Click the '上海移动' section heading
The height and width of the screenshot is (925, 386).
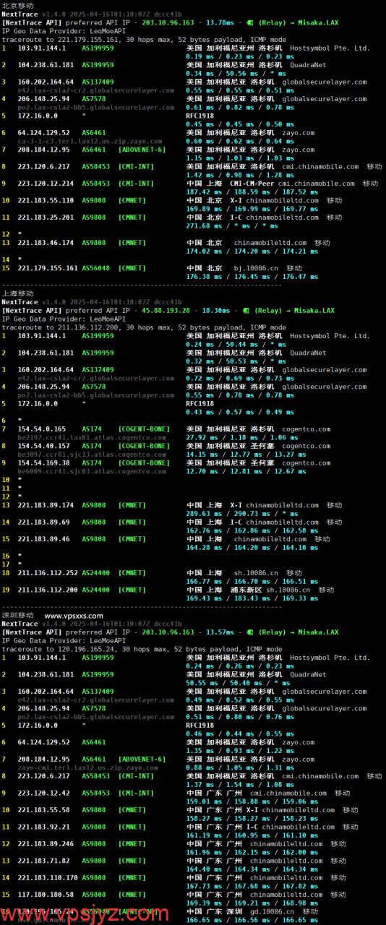tap(17, 293)
